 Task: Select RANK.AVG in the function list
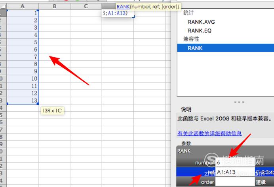201,22
